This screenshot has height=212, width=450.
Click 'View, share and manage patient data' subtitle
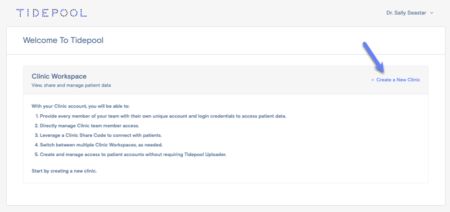coord(71,85)
